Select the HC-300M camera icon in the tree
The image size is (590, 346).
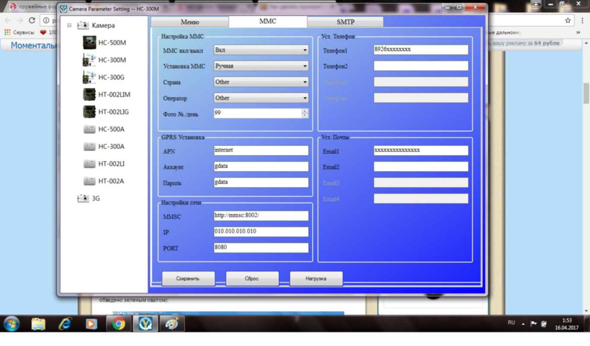click(x=89, y=60)
